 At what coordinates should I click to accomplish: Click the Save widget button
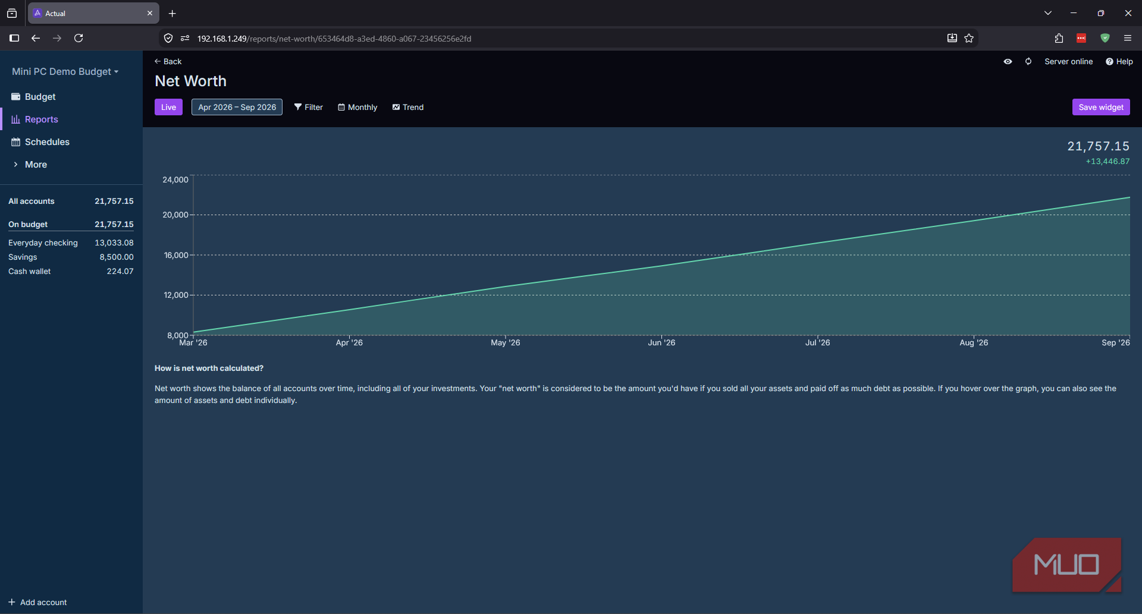(1101, 107)
